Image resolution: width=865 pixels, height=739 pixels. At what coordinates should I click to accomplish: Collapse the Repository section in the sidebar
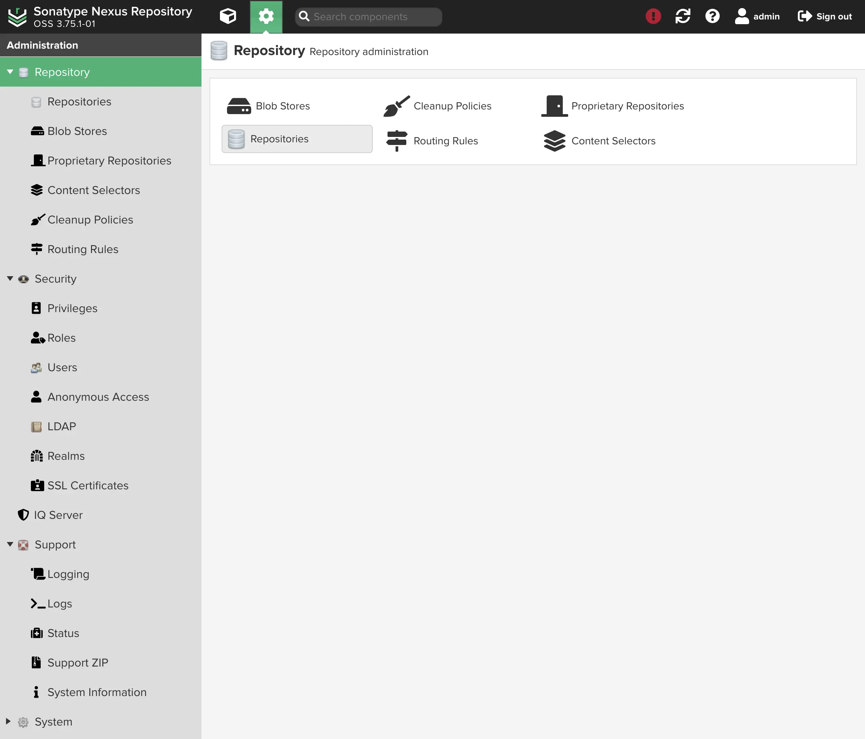tap(10, 71)
